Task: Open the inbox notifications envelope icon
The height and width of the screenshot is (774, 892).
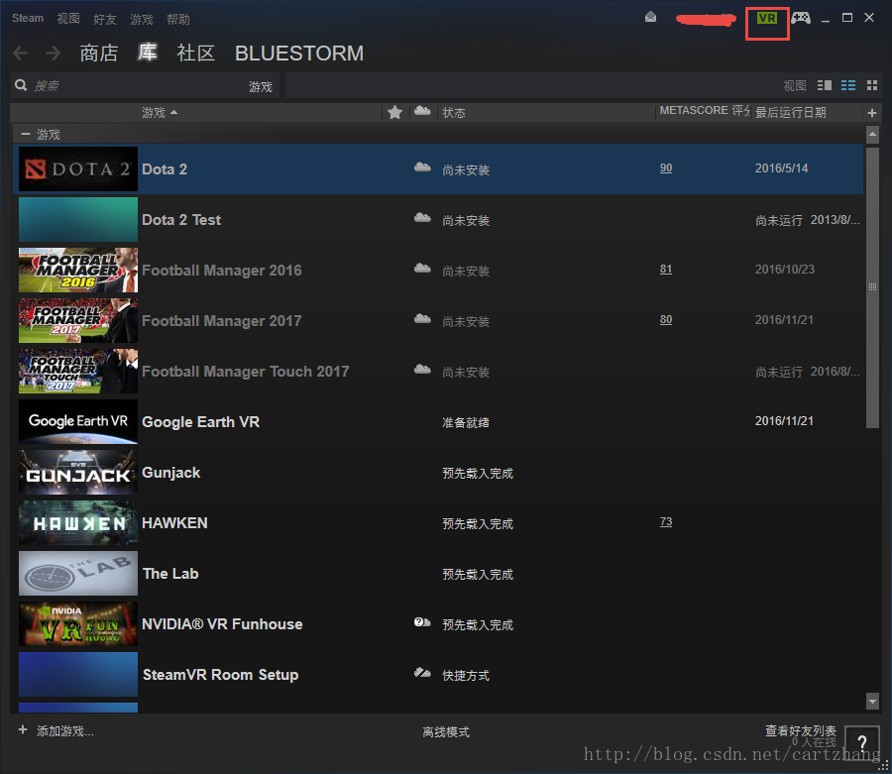Action: pyautogui.click(x=651, y=17)
